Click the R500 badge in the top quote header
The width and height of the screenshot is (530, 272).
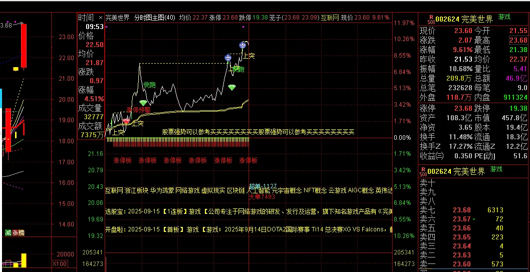[431, 19]
